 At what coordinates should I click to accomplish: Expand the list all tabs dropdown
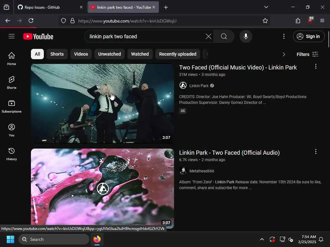266,7
